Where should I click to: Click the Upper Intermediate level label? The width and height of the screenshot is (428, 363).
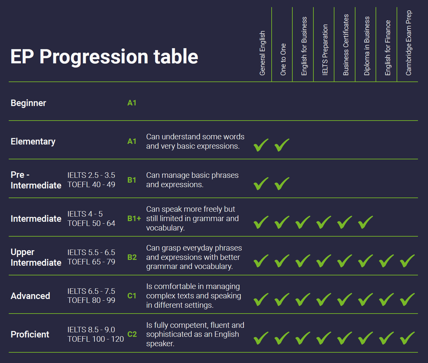36,257
